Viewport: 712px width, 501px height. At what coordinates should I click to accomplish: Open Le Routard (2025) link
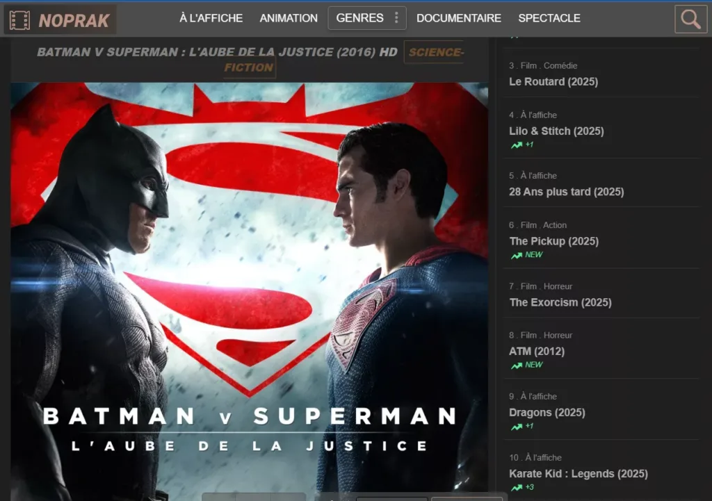pos(553,82)
